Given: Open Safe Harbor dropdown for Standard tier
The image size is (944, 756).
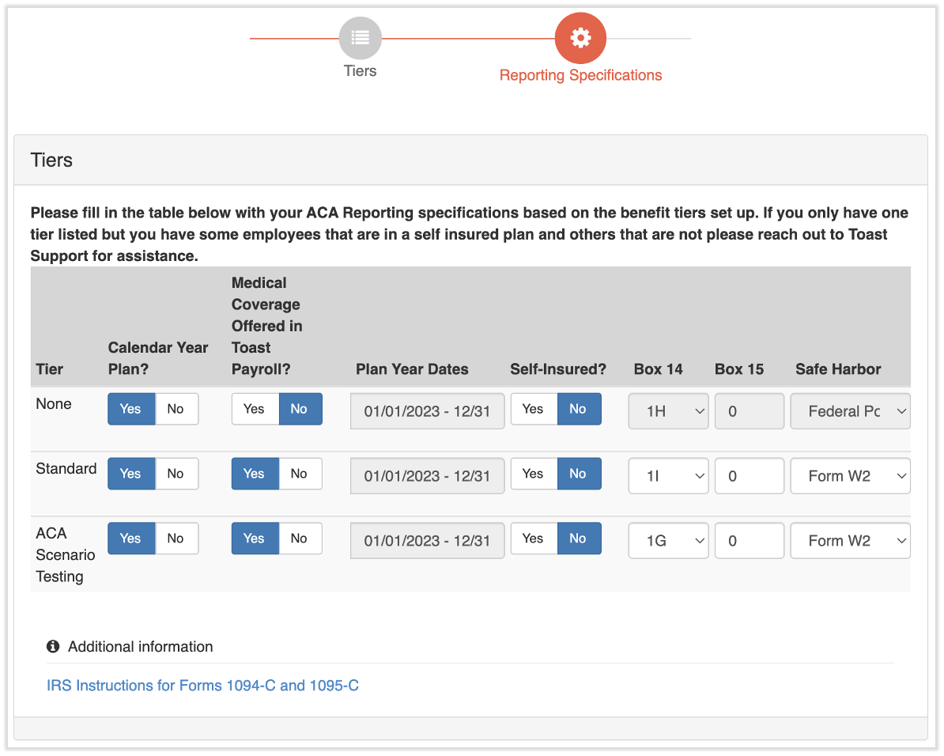Looking at the screenshot, I should [850, 476].
